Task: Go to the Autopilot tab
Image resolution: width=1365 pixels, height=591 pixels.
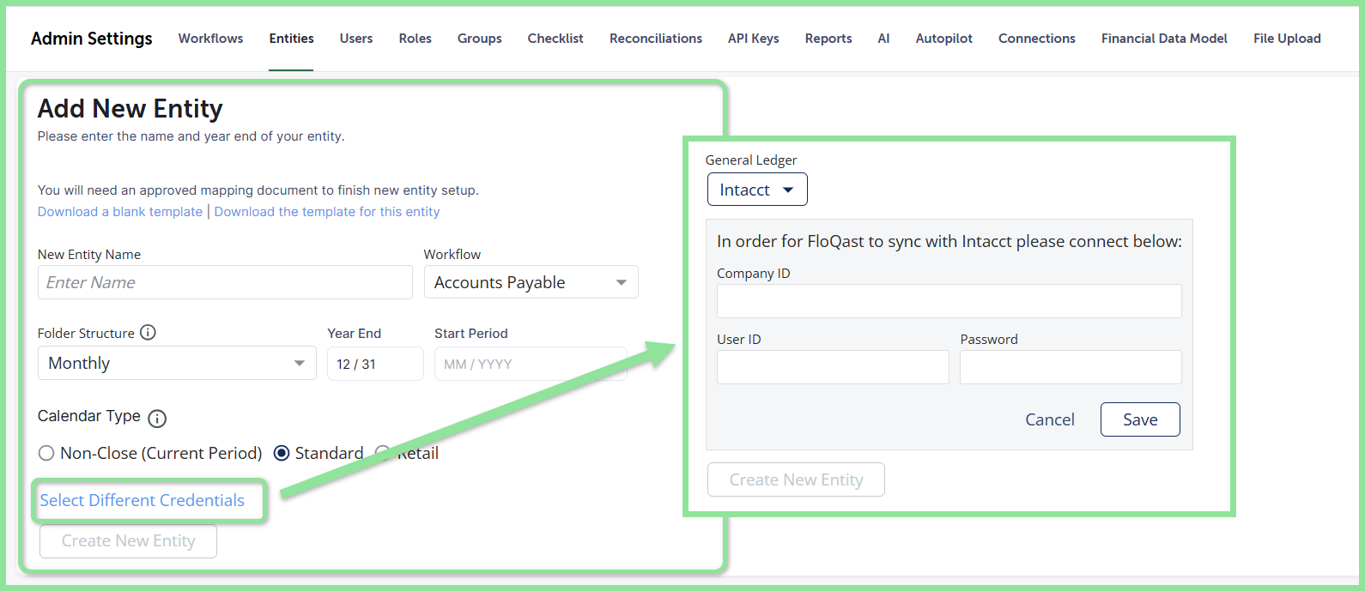Action: coord(944,39)
